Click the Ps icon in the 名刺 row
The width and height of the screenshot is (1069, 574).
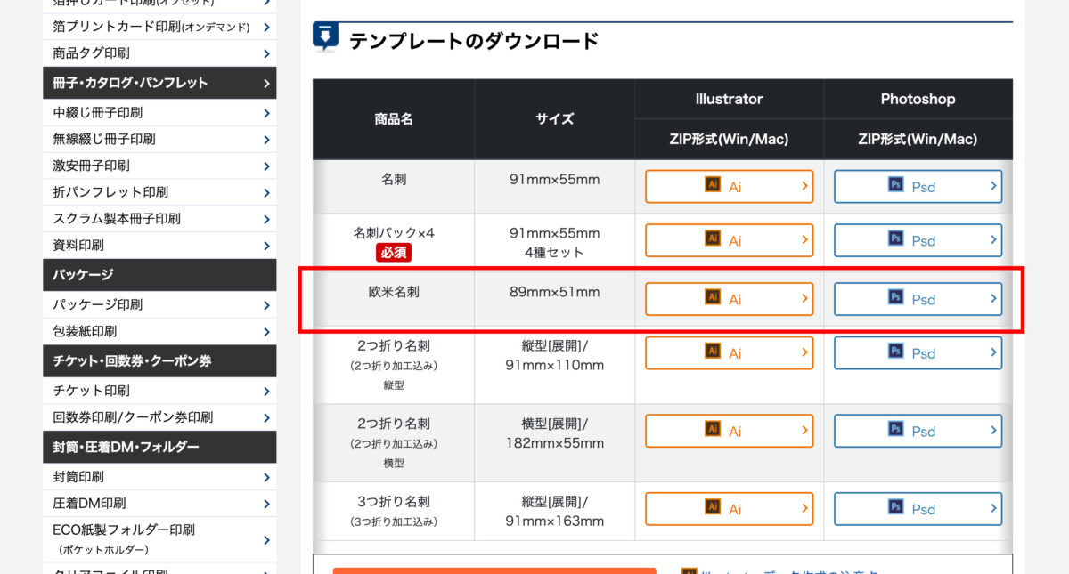pyautogui.click(x=896, y=185)
